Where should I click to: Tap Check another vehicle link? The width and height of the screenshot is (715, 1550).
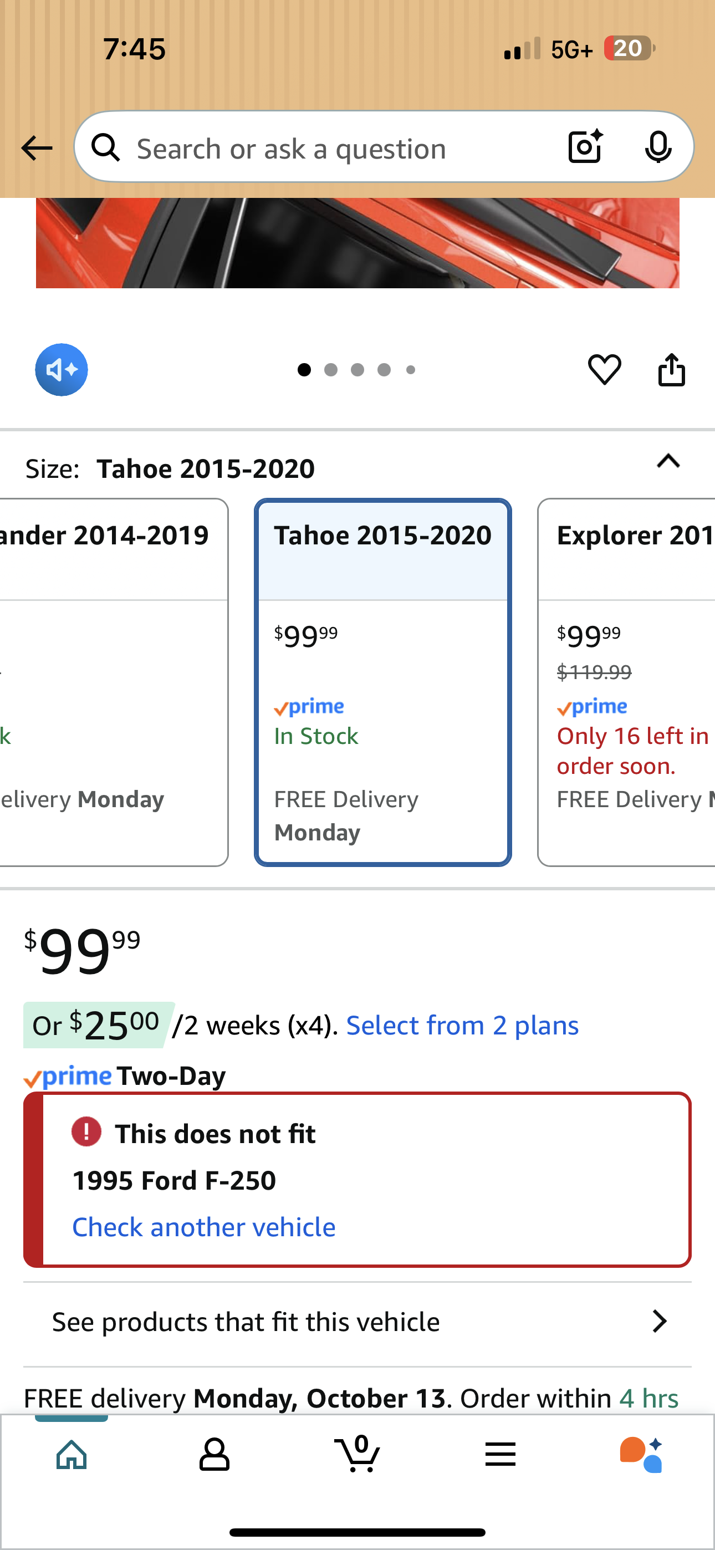point(204,1227)
